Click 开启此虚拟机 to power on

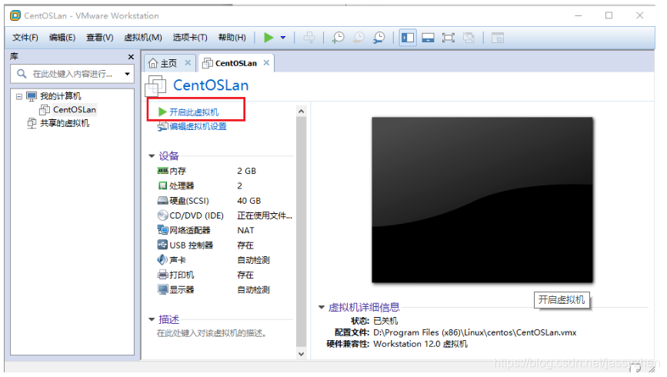coord(194,112)
